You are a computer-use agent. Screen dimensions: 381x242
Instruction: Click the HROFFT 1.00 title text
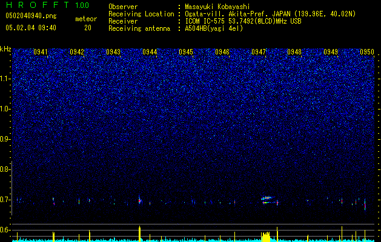click(x=47, y=5)
